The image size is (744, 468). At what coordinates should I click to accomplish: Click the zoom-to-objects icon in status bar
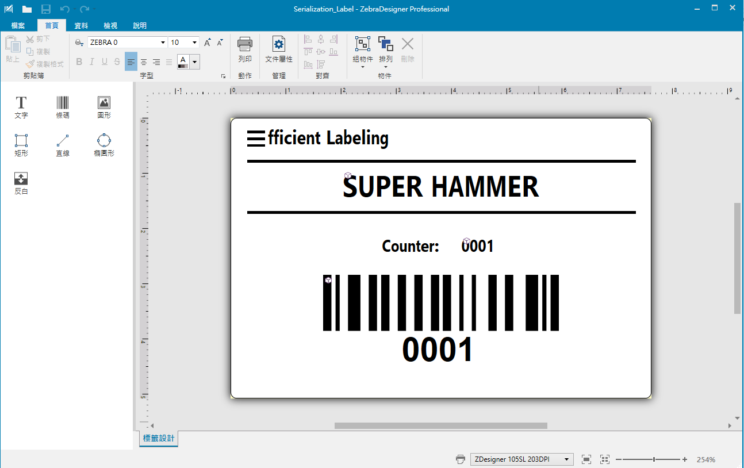[605, 459]
